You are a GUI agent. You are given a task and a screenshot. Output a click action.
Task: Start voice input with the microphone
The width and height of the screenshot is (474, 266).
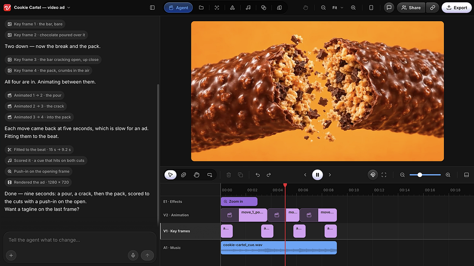133,255
